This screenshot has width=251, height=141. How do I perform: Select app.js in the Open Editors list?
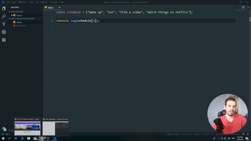pyautogui.click(x=19, y=15)
